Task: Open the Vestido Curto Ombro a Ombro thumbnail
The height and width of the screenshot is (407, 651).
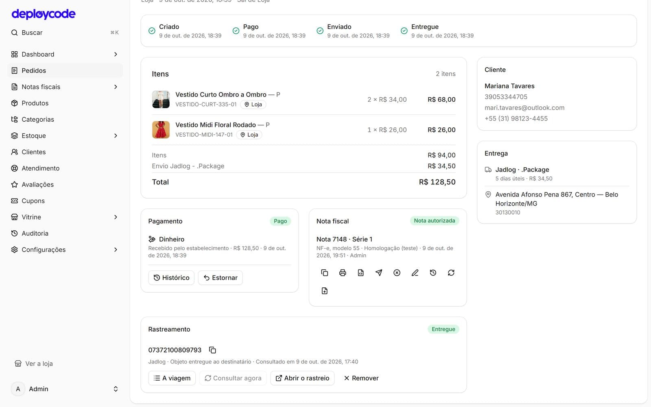Action: click(161, 99)
